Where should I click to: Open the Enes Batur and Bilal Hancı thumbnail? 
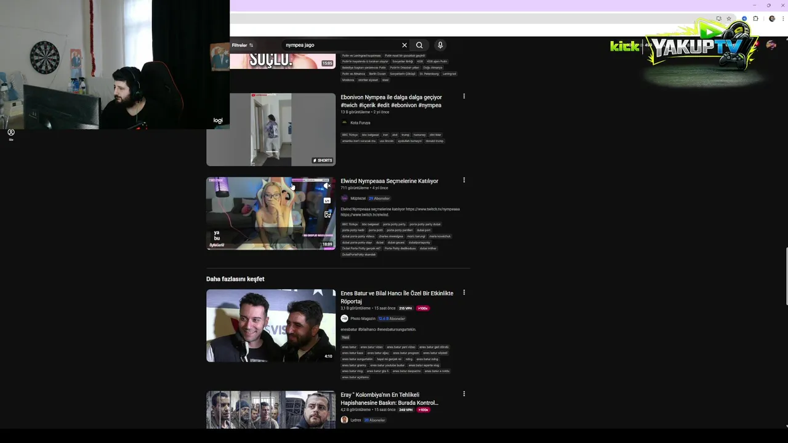click(x=271, y=325)
